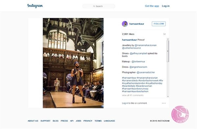Screen dimensions: 197x129
Task: Open the PRIVACY footer link
Action: pyautogui.click(x=88, y=121)
